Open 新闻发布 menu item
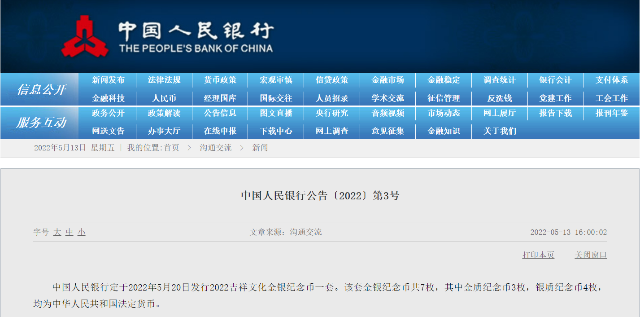 [108, 80]
